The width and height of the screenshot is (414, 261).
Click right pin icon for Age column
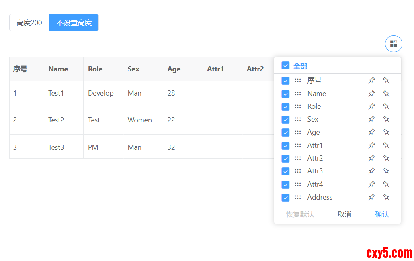(x=386, y=132)
